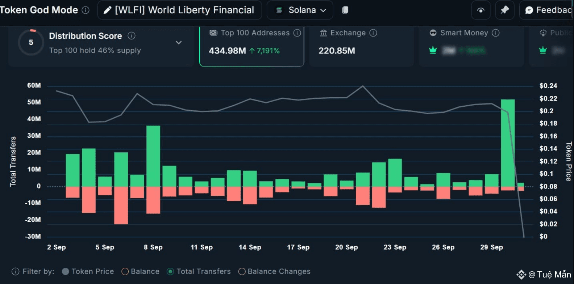Click the info icon next to Exchange
This screenshot has height=284, width=574.
click(x=373, y=33)
